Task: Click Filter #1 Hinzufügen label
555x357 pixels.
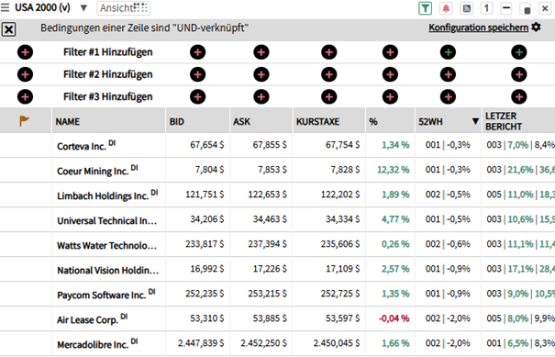Action: [107, 52]
